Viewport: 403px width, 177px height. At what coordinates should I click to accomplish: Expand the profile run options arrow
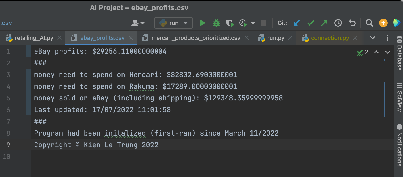(253, 23)
